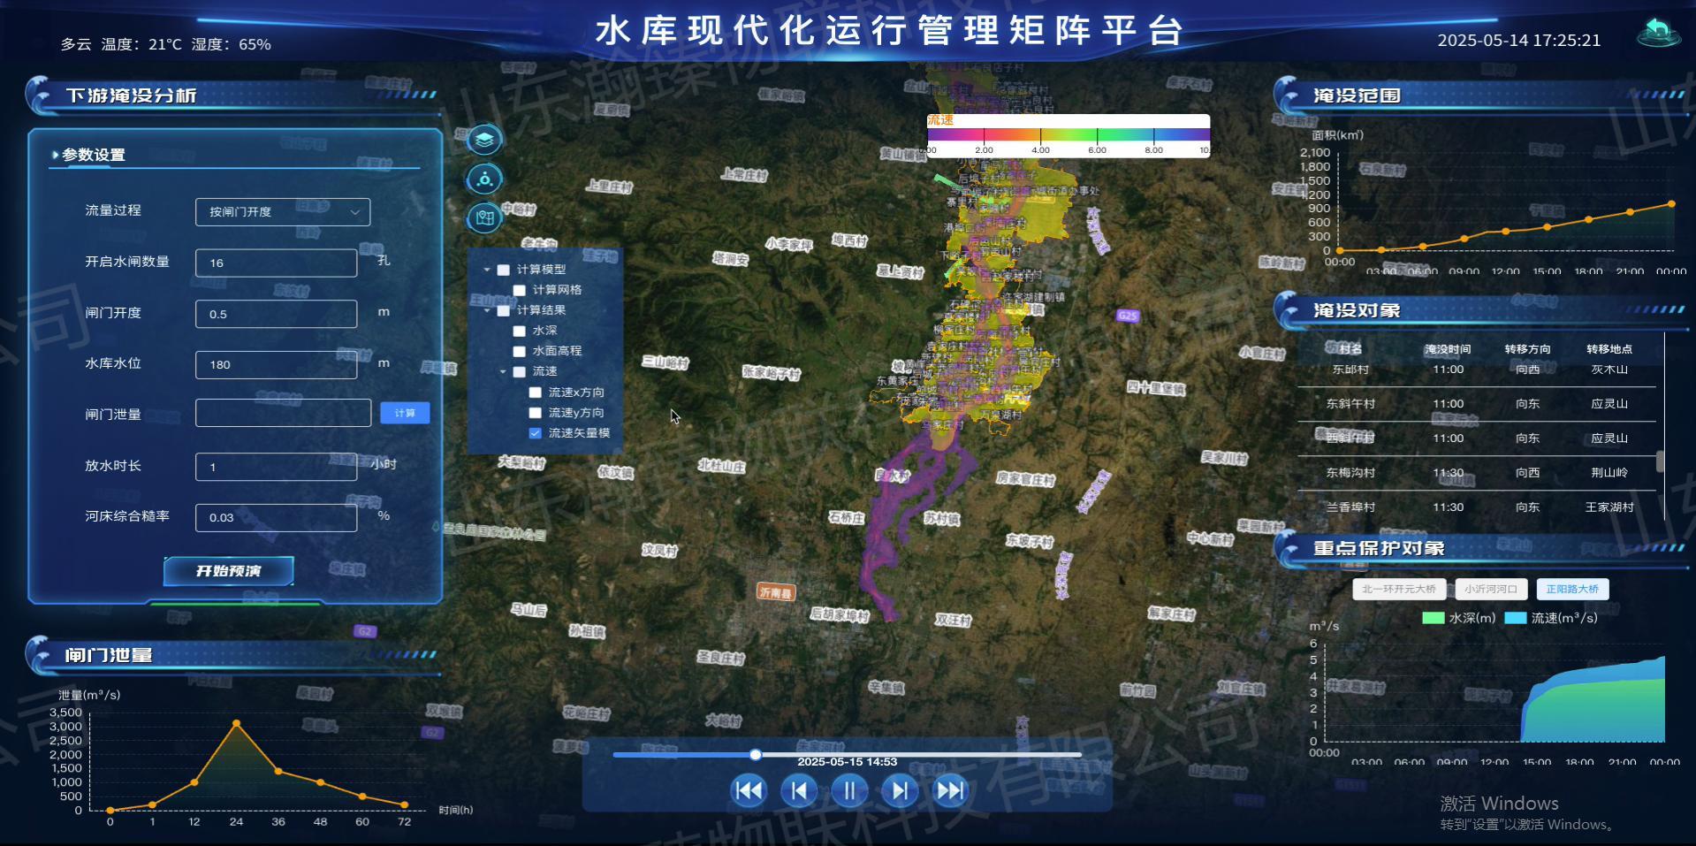Collapse the 计算模型 tree node
Screen dimensions: 1696x846
[x=487, y=270]
